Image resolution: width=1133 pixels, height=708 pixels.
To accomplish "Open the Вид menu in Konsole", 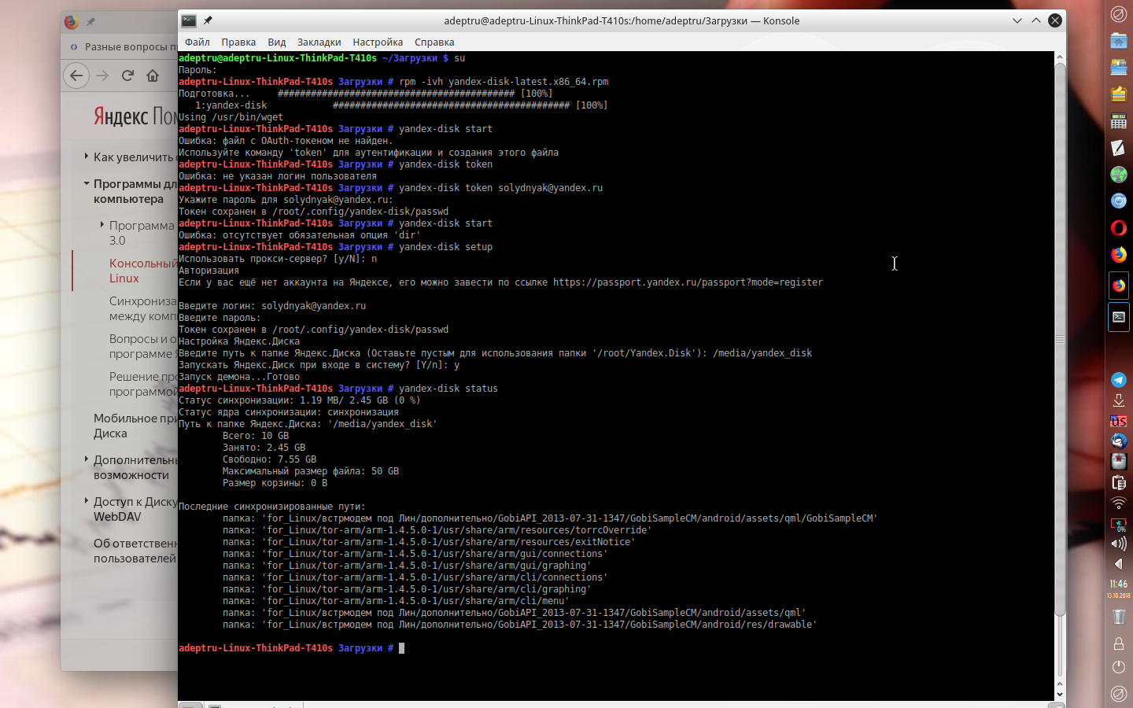I will tap(276, 42).
